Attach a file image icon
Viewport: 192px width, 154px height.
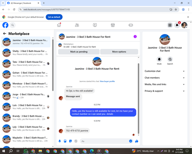pyautogui.click(x=65, y=141)
